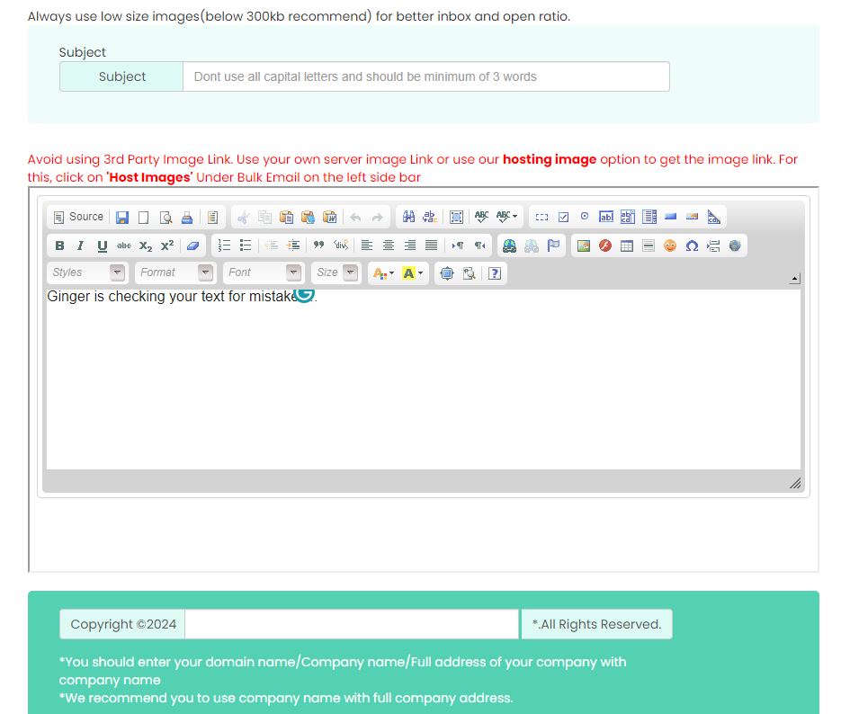Insert a Textarea form element
This screenshot has height=714, width=841.
click(628, 217)
